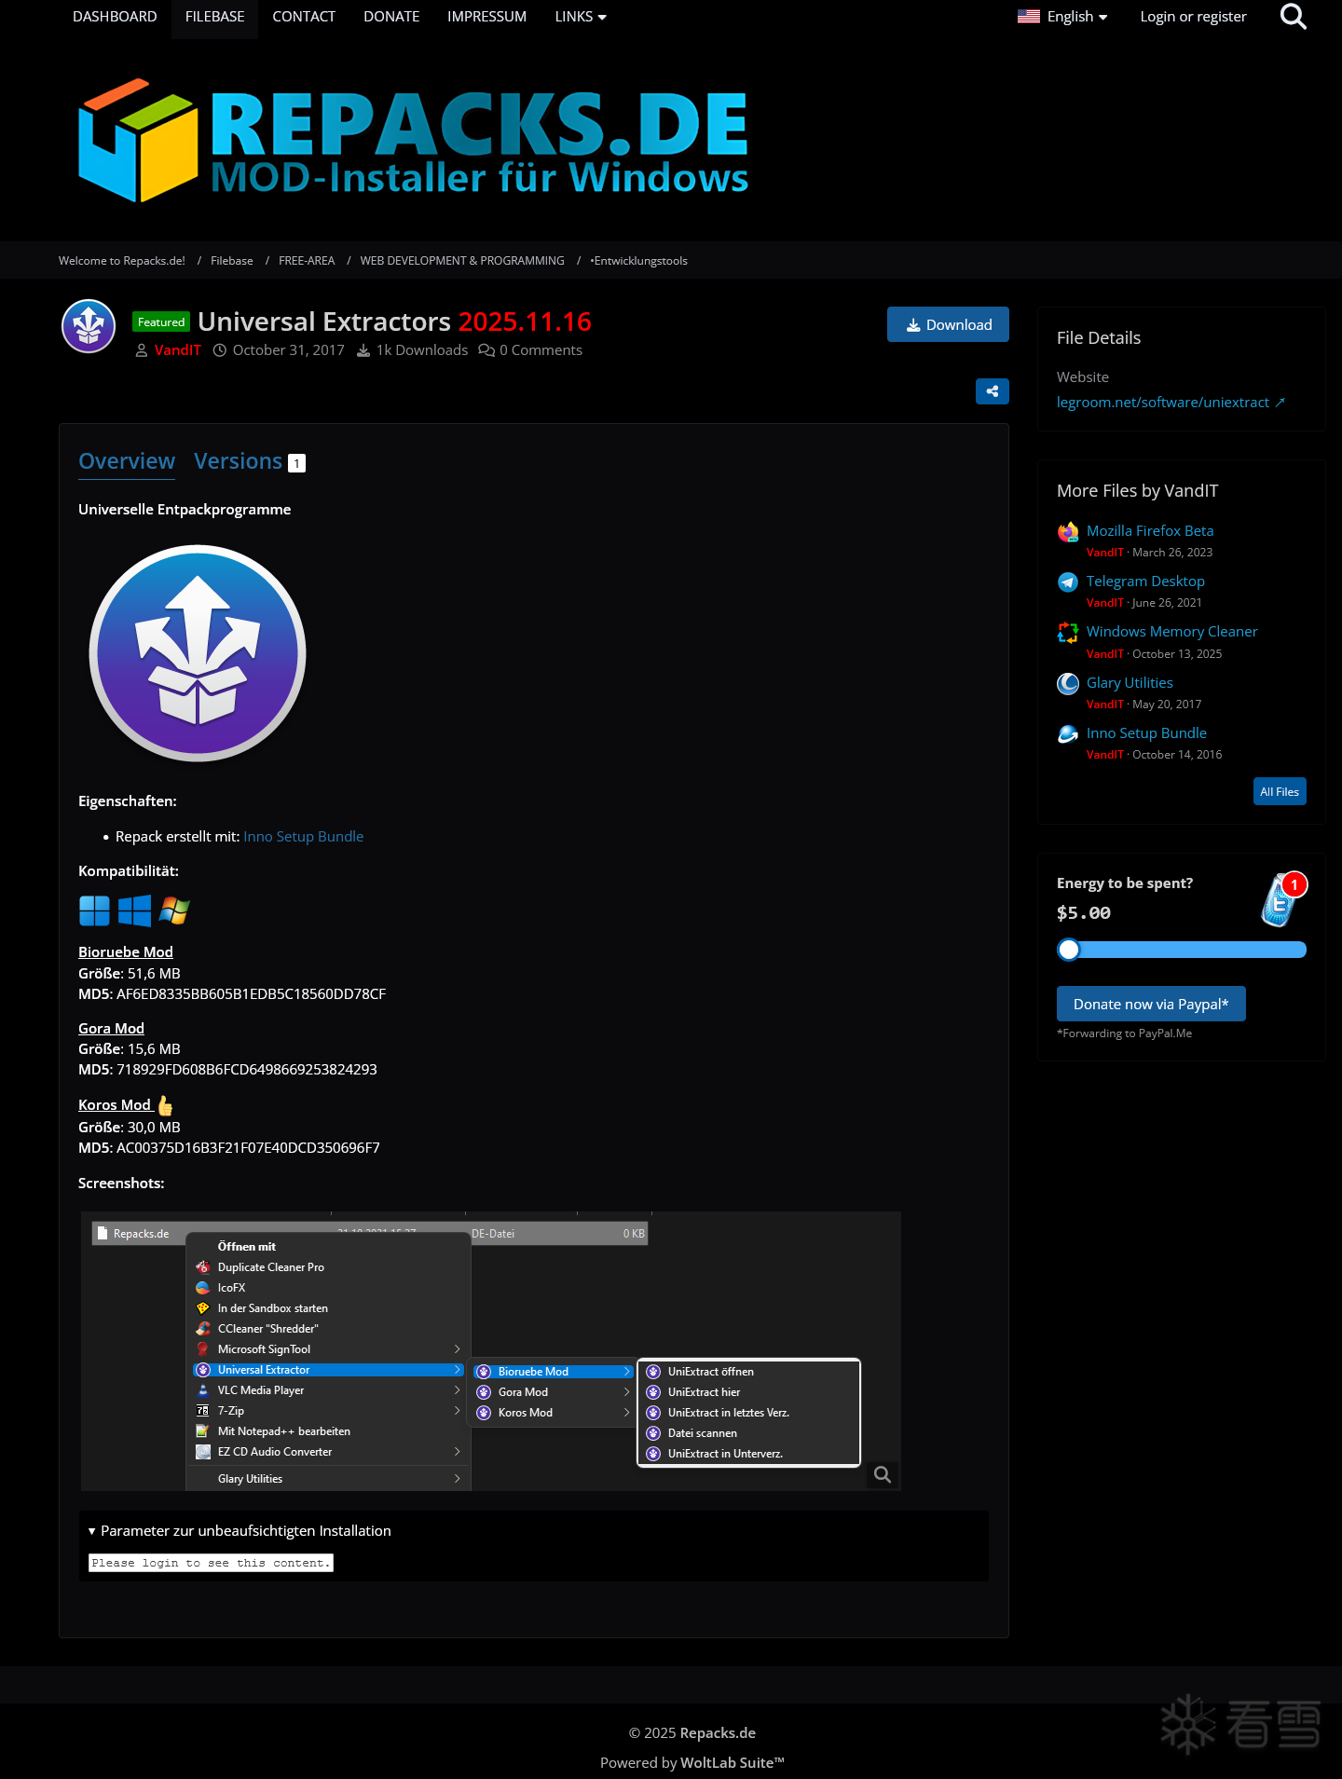This screenshot has height=1779, width=1342.
Task: Click the FREE-AREA breadcrumb link
Action: point(307,261)
